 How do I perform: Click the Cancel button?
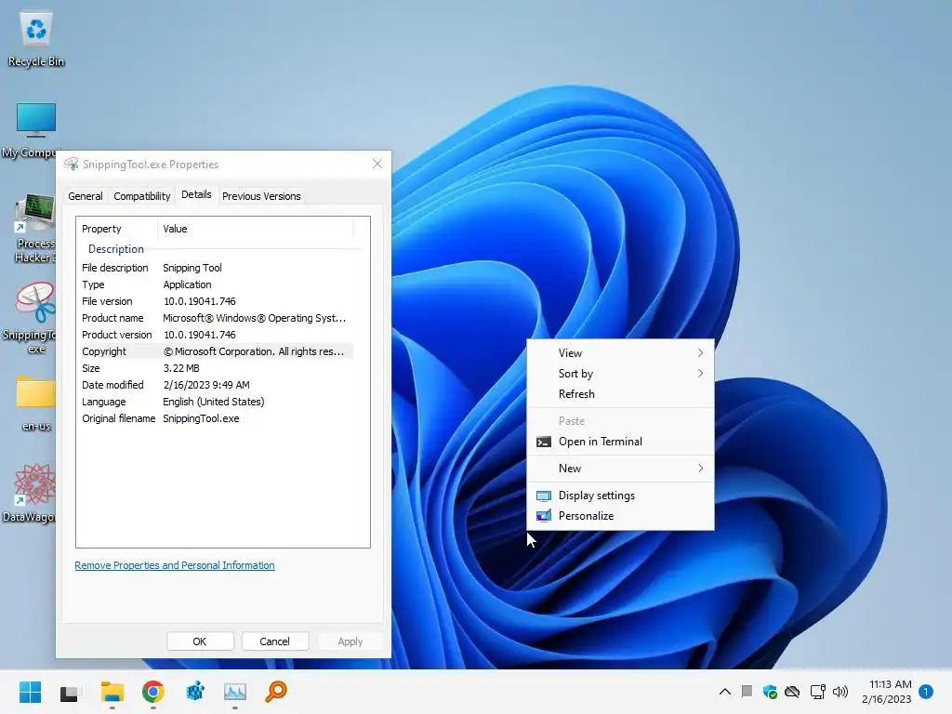[x=274, y=641]
